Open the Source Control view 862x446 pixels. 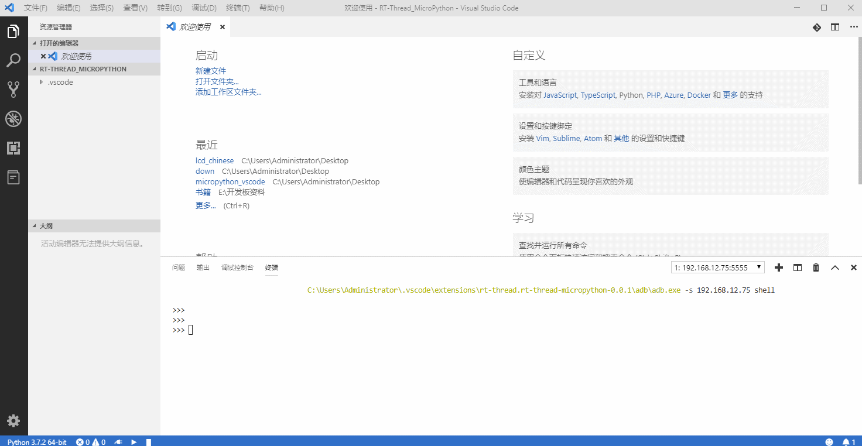click(x=13, y=90)
